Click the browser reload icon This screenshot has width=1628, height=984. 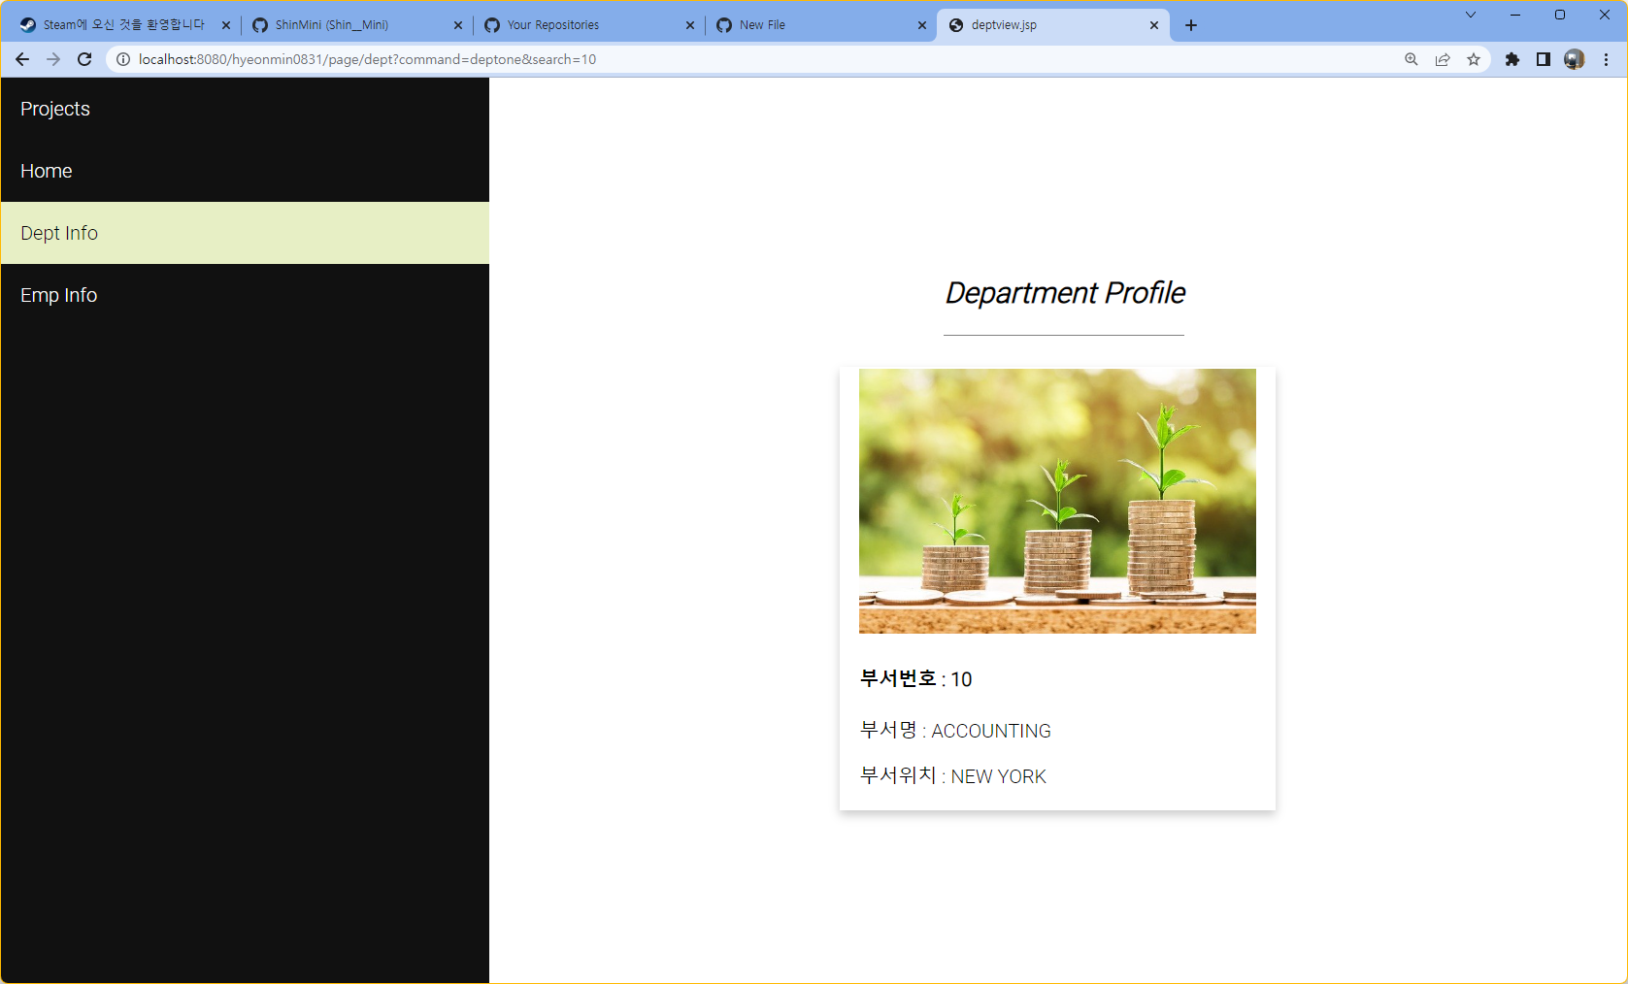click(84, 59)
